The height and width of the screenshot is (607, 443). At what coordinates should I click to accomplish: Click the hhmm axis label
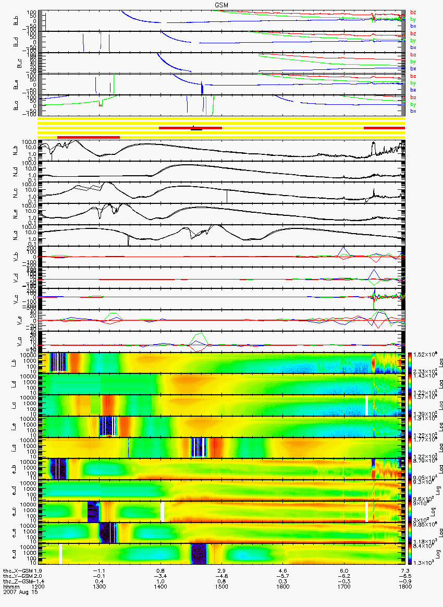(10, 587)
